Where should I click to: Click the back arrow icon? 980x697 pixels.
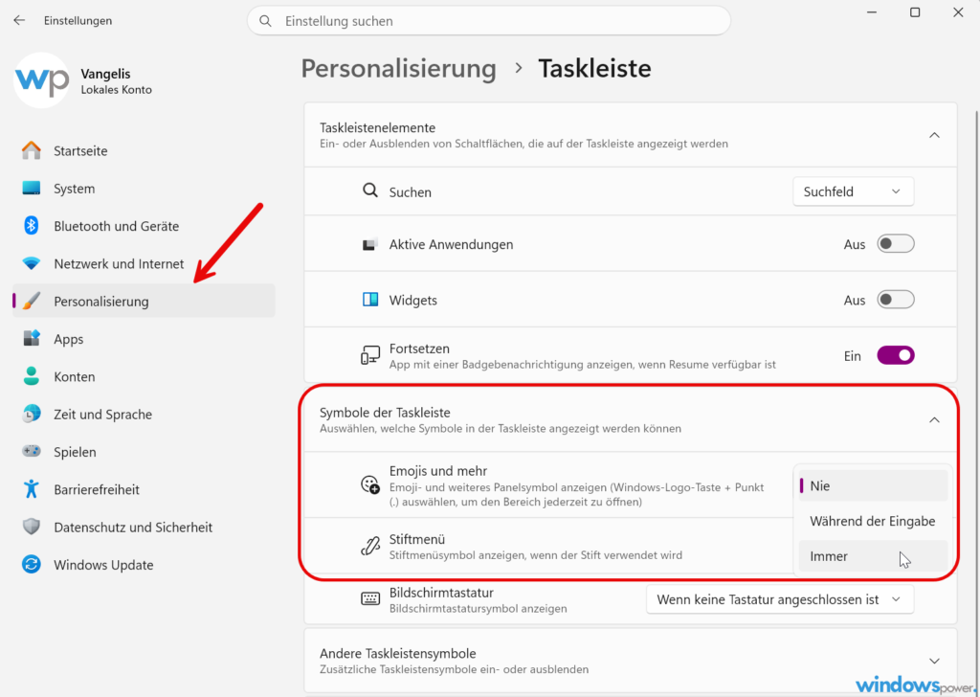coord(19,21)
